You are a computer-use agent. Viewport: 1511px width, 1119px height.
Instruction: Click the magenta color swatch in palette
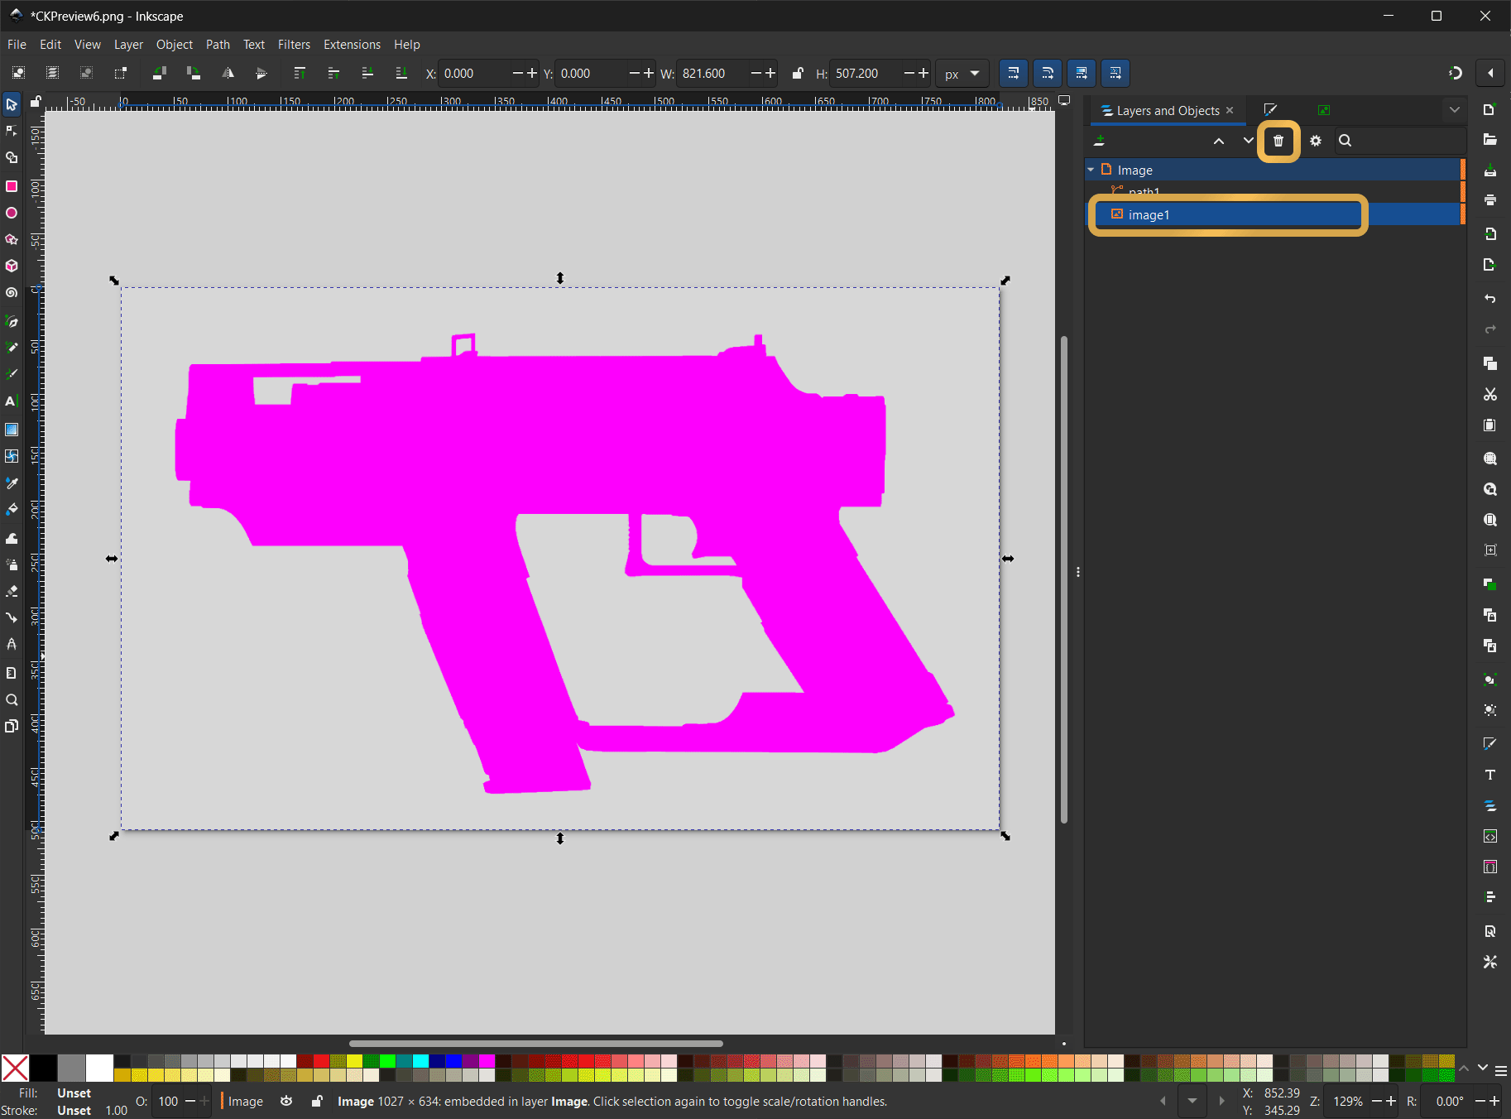coord(487,1060)
